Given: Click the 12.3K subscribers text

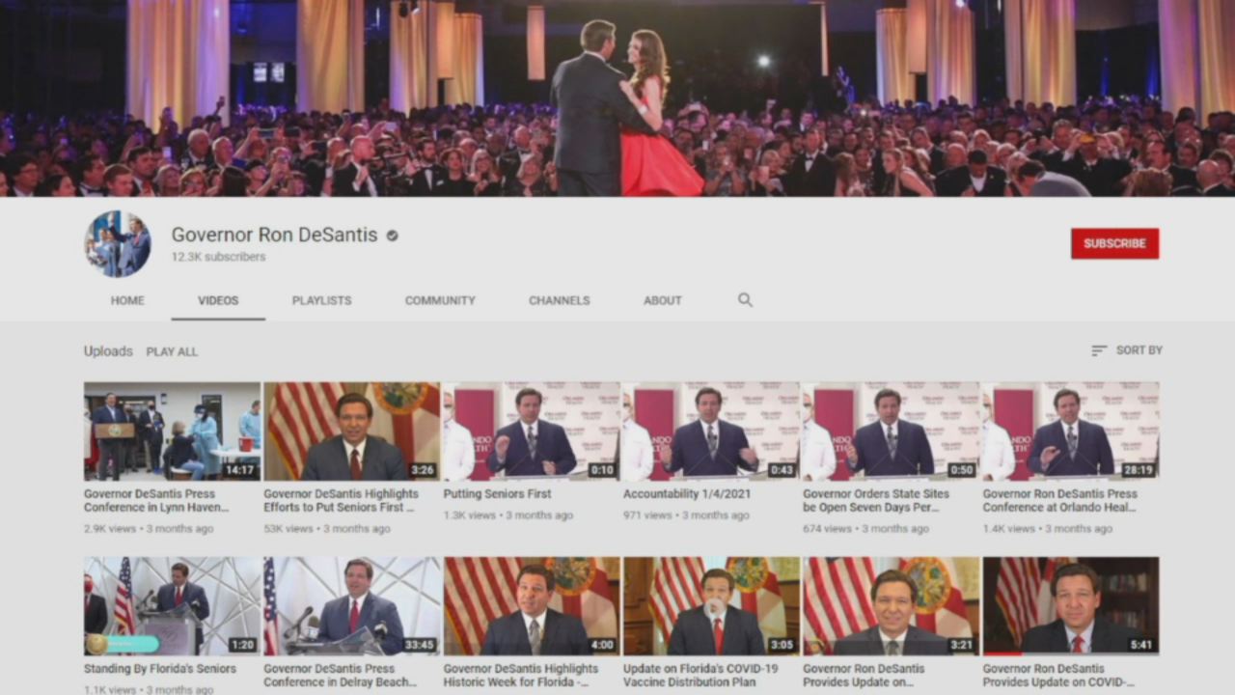Looking at the screenshot, I should click(x=218, y=257).
